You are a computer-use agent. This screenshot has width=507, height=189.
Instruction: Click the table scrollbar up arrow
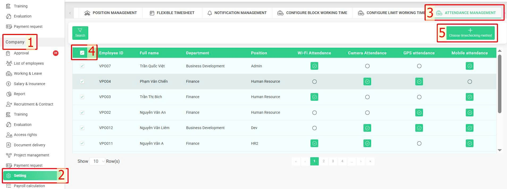tap(500, 51)
